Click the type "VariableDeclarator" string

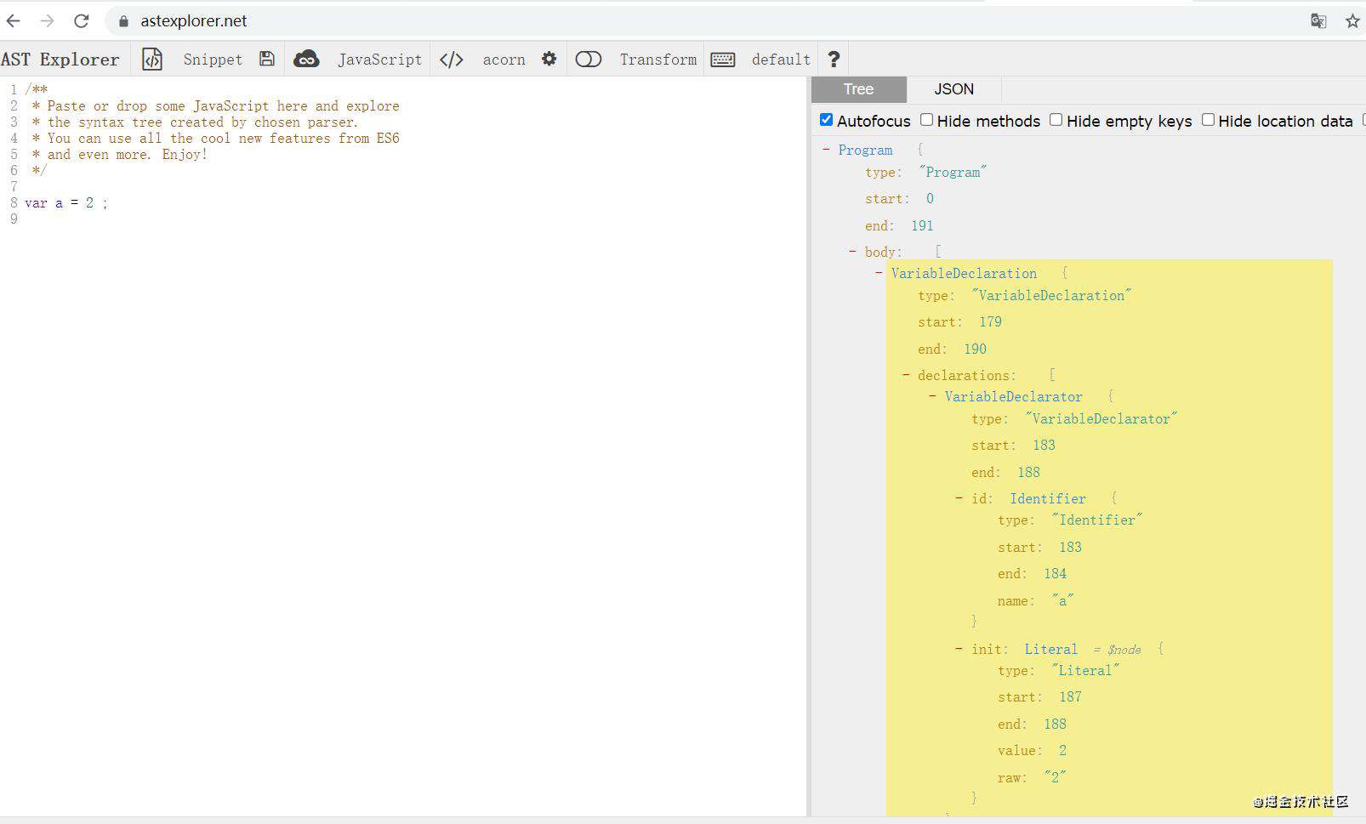click(x=1101, y=418)
